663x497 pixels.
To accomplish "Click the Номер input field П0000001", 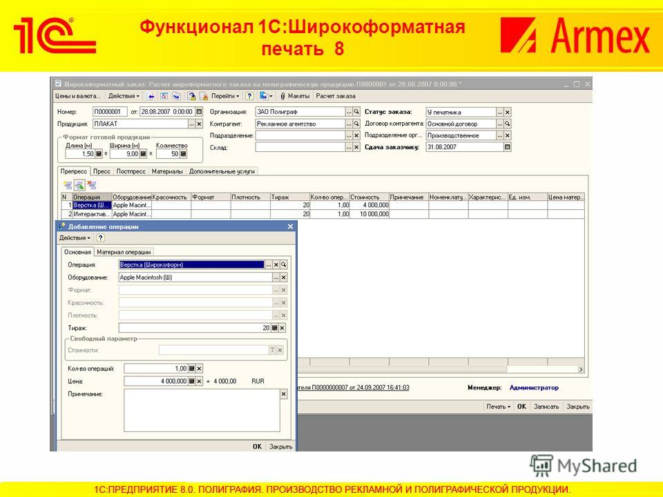I will tap(110, 112).
